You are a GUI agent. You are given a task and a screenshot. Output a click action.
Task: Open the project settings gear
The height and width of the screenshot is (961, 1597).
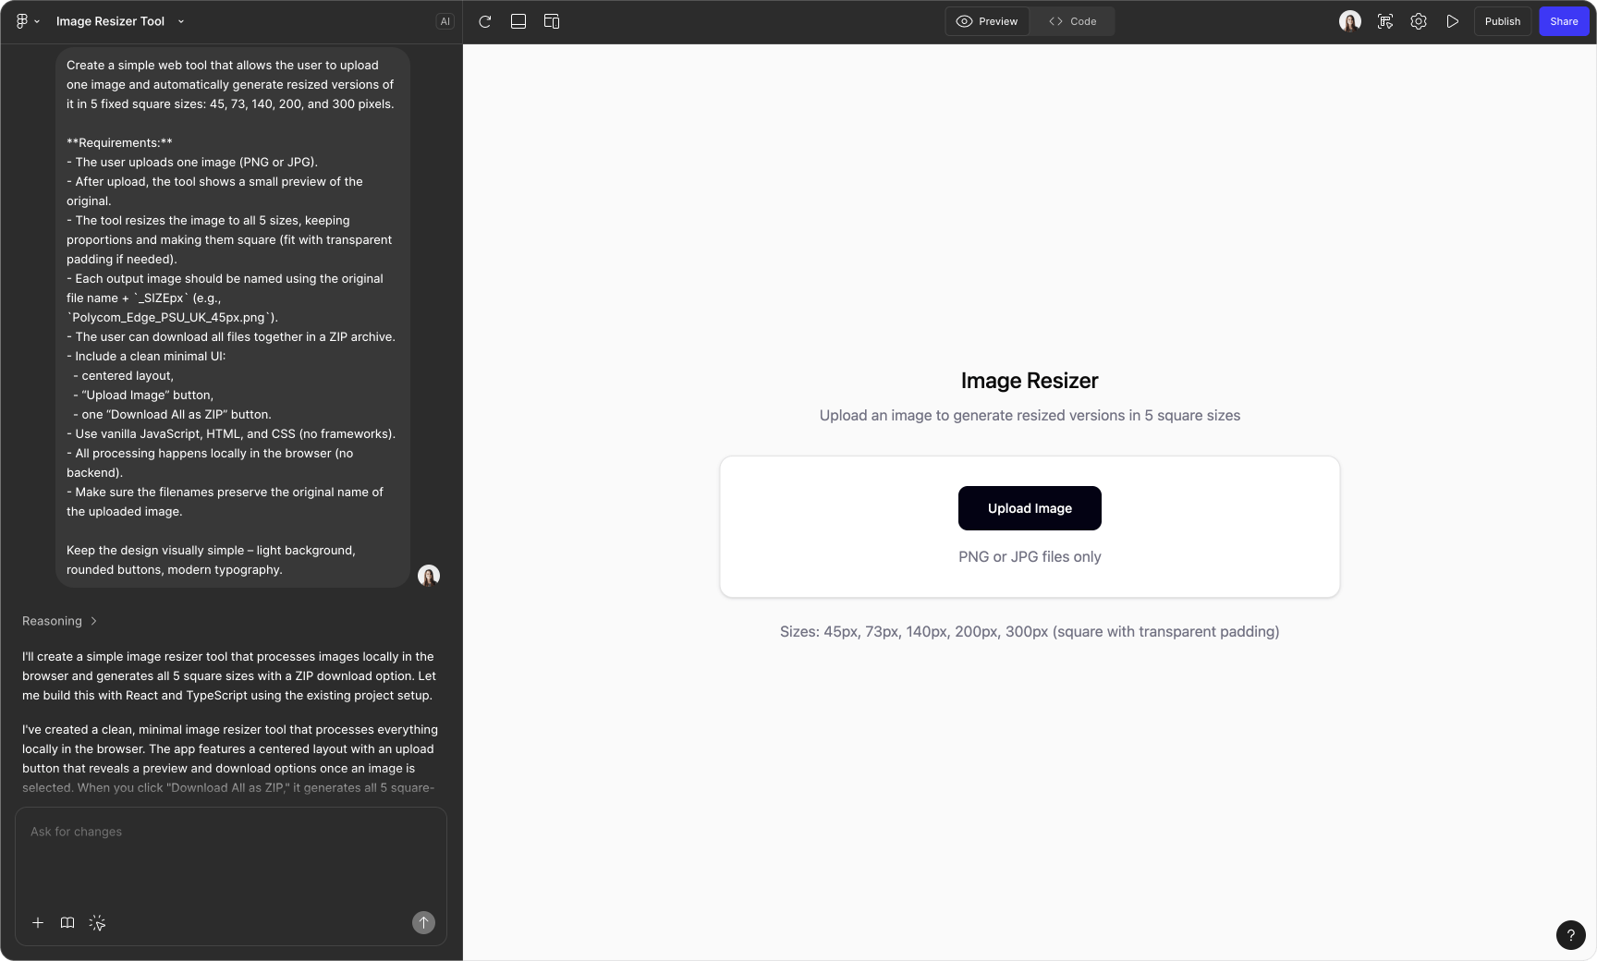[1417, 21]
